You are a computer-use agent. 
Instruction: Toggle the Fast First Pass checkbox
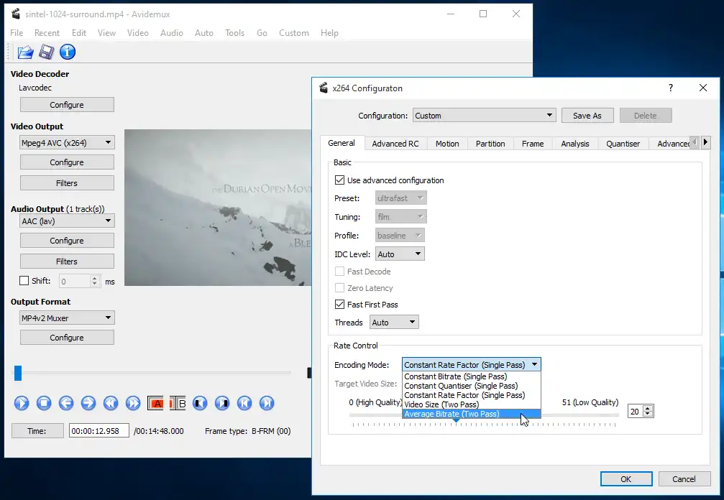340,305
